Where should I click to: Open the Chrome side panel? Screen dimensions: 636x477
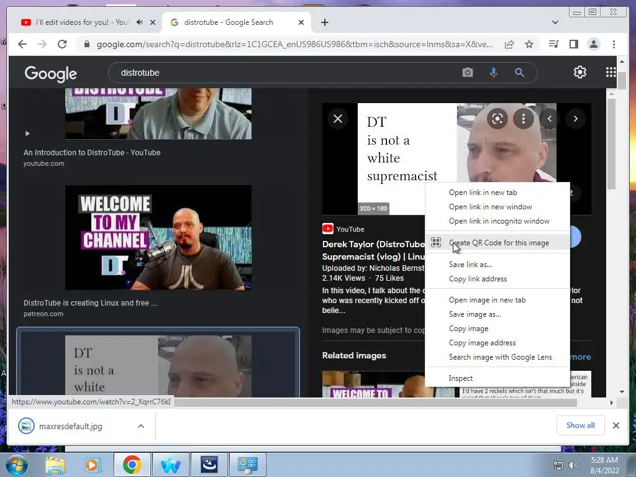pos(573,44)
